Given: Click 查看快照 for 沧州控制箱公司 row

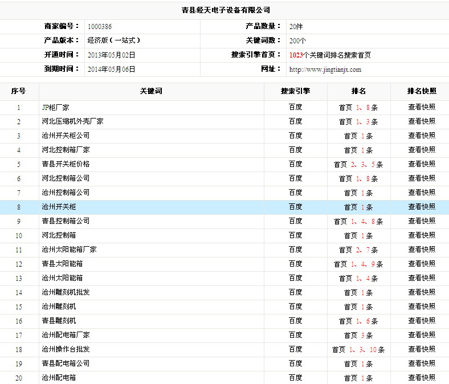Looking at the screenshot, I should tap(422, 193).
